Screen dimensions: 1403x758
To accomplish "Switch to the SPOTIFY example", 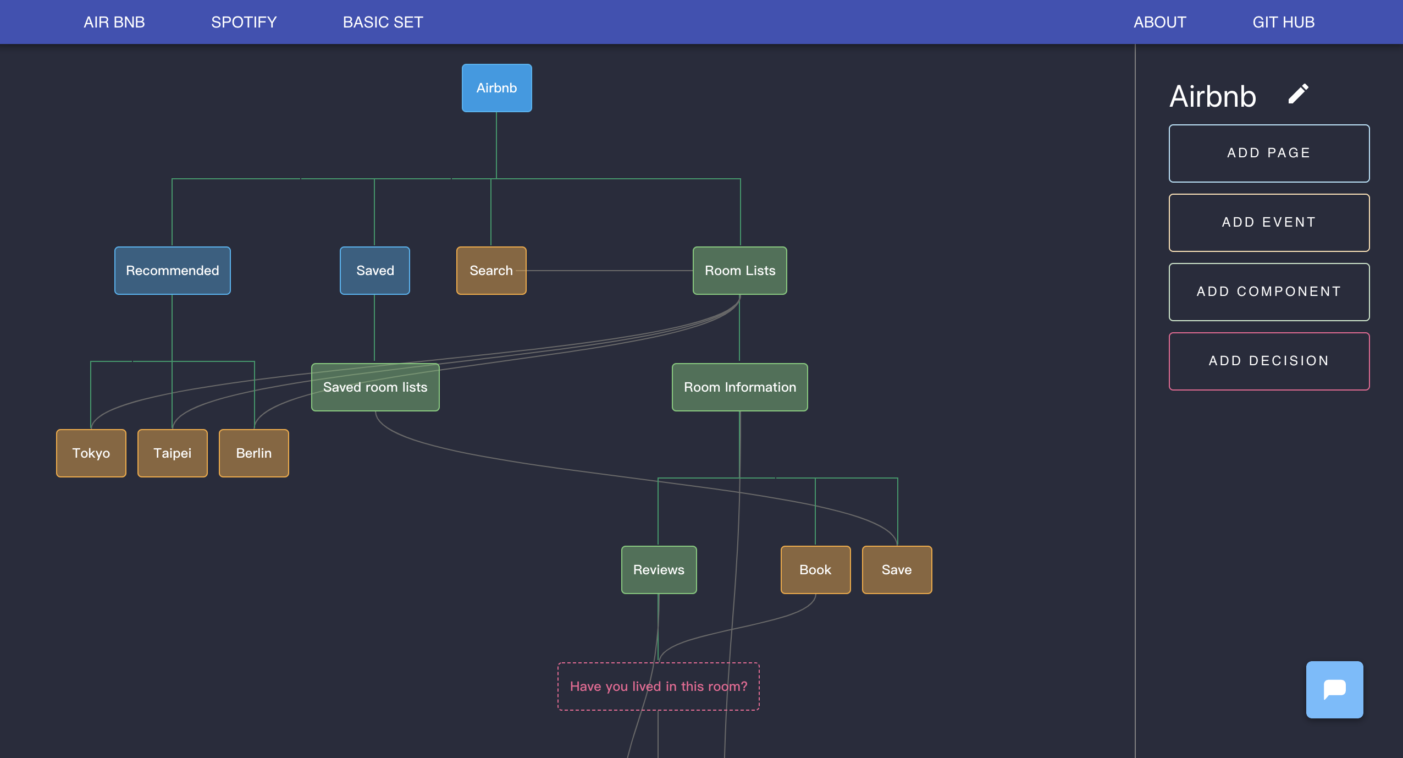I will coord(244,22).
